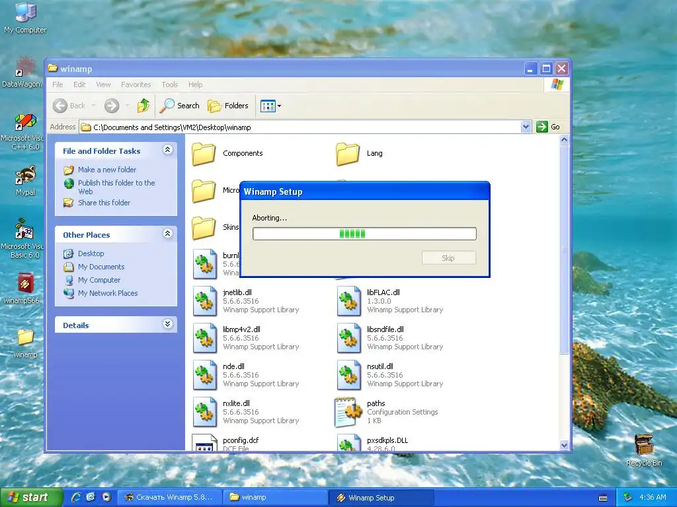
Task: Open the Help menu
Action: [195, 84]
